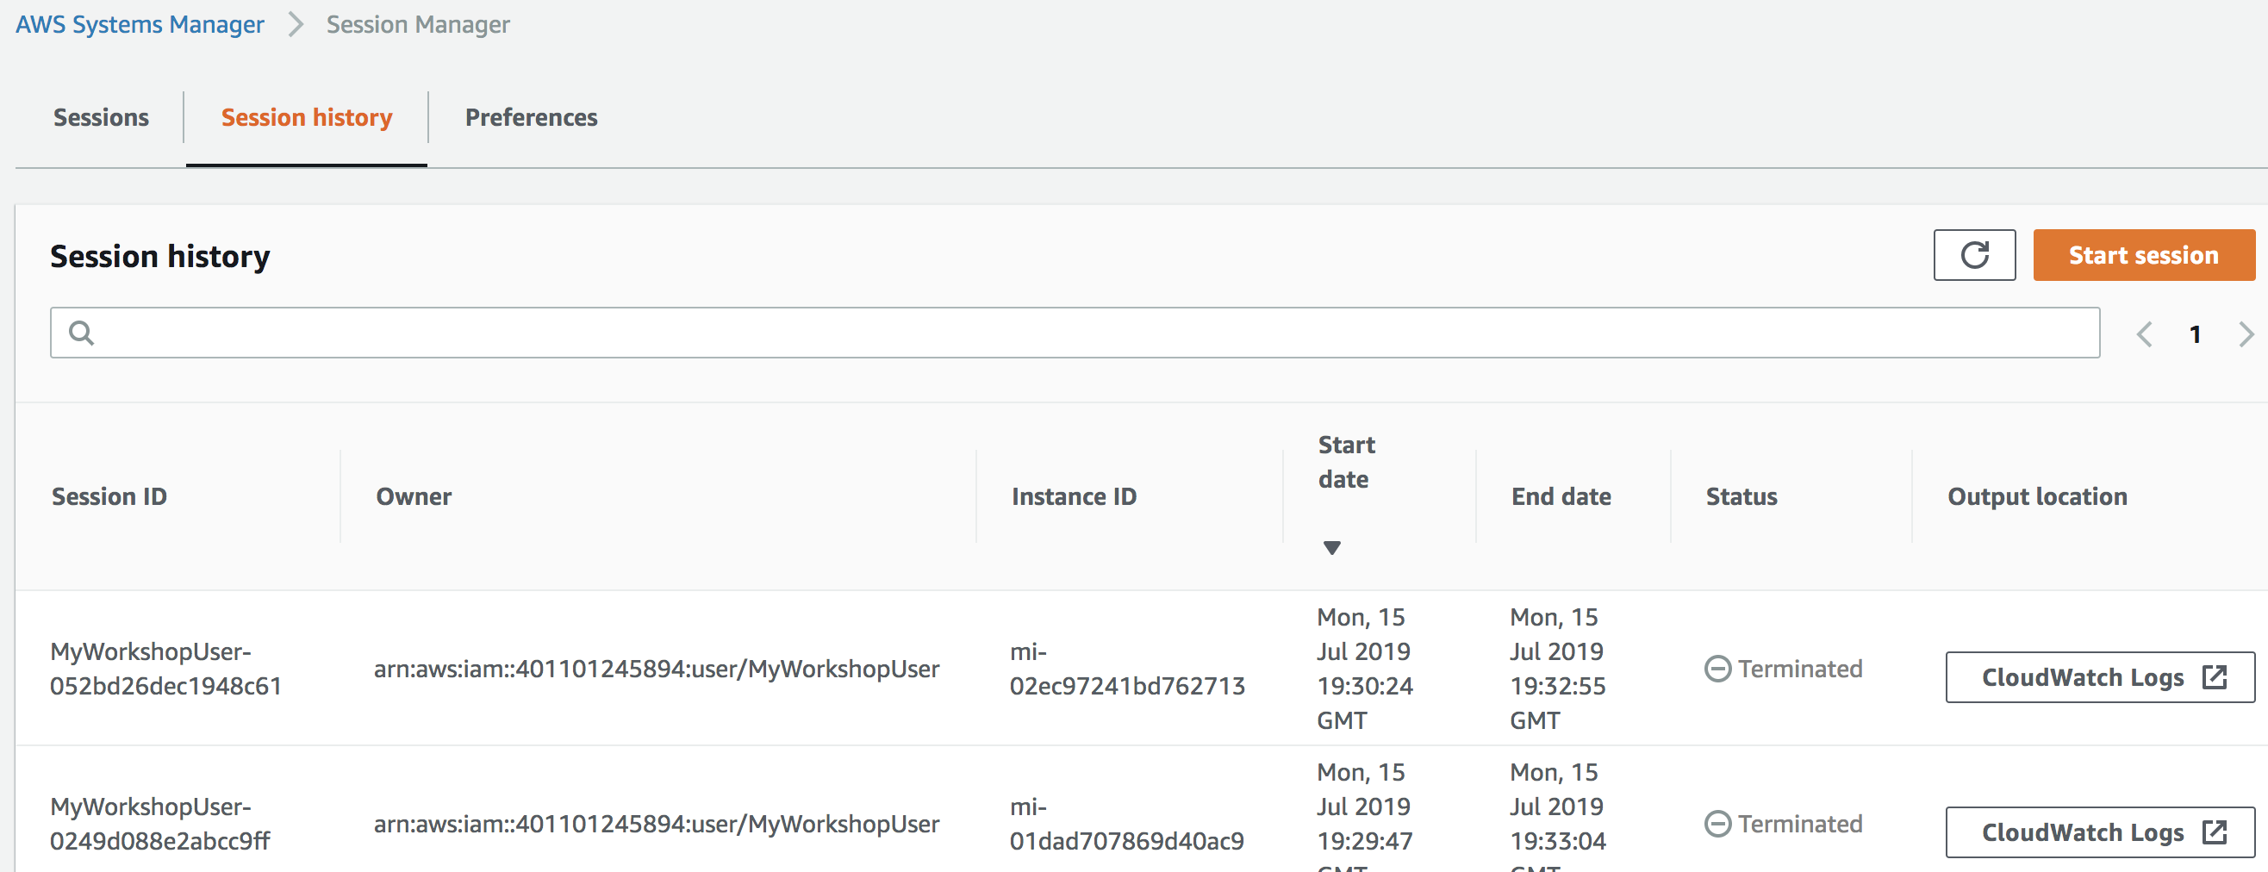Click start date 19:30:24 GMT cell
Viewport: 2268px width, 872px height.
pyautogui.click(x=1365, y=670)
